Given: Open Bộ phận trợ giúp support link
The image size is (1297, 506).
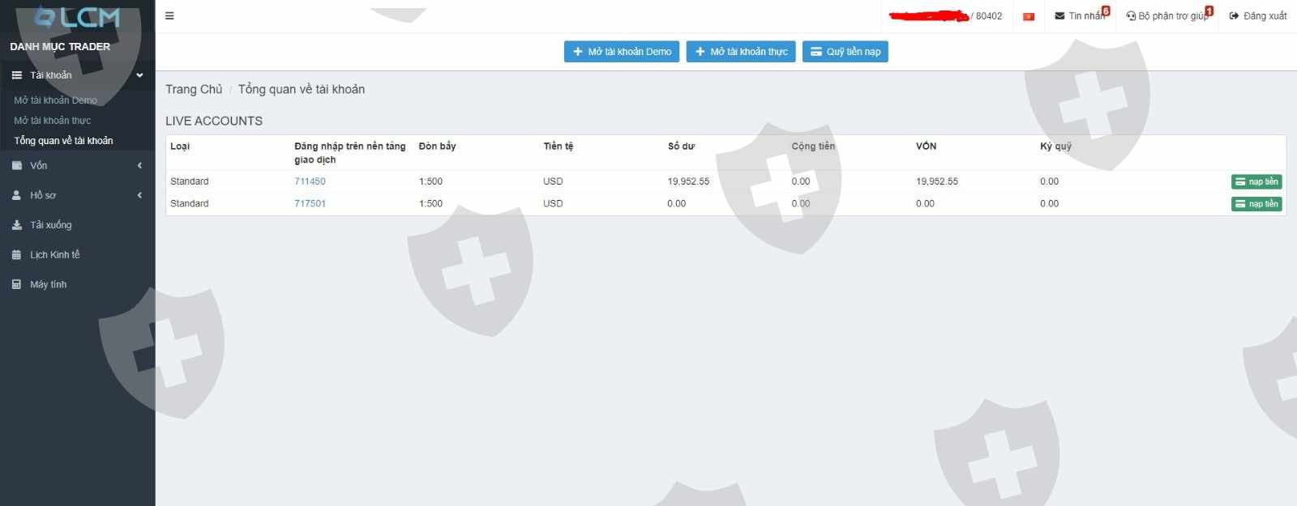Looking at the screenshot, I should click(x=1168, y=16).
